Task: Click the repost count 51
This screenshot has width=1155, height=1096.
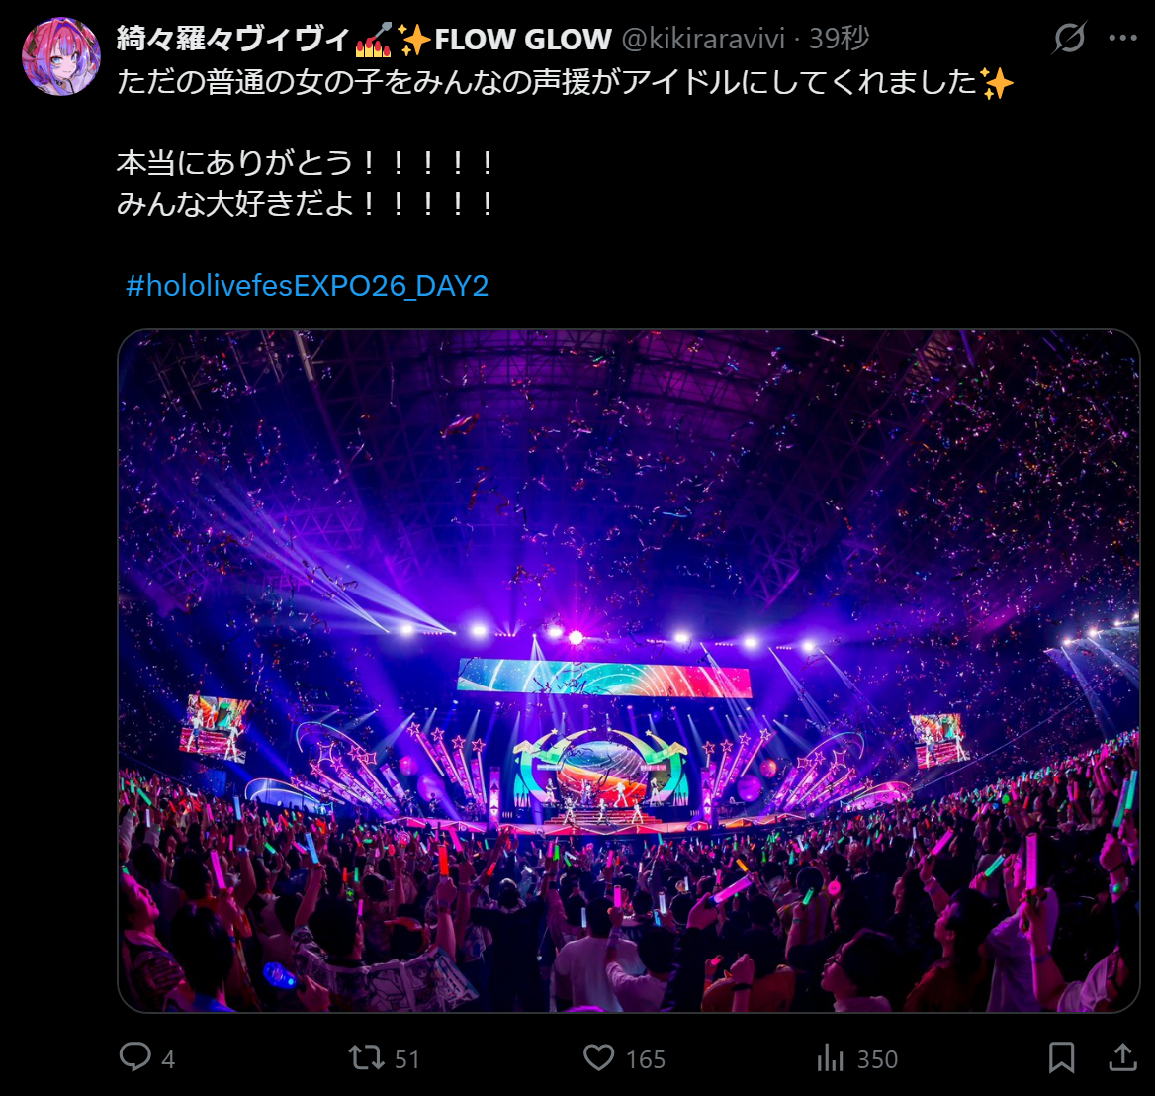Action: [407, 1059]
